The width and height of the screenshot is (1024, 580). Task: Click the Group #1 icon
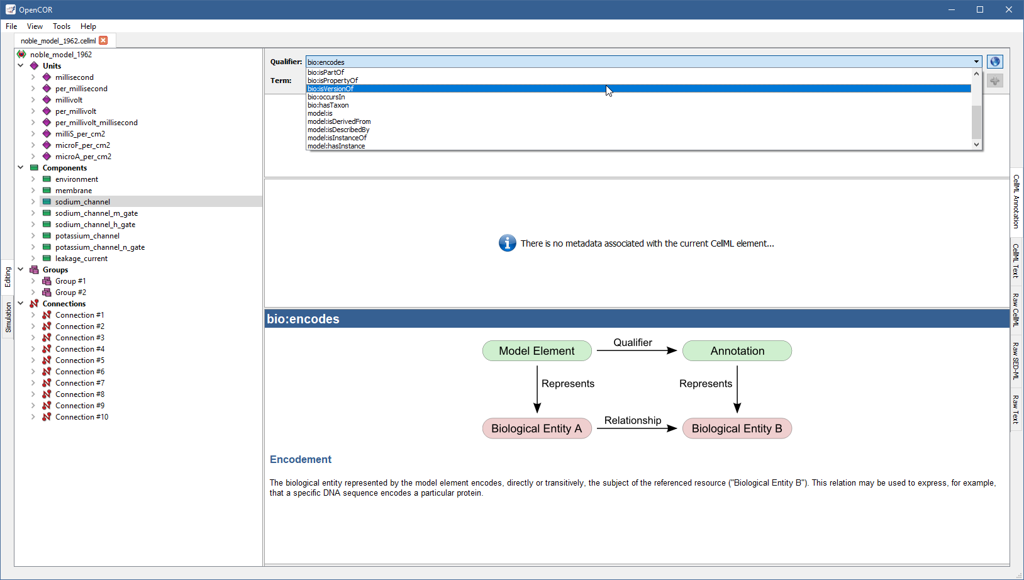47,281
